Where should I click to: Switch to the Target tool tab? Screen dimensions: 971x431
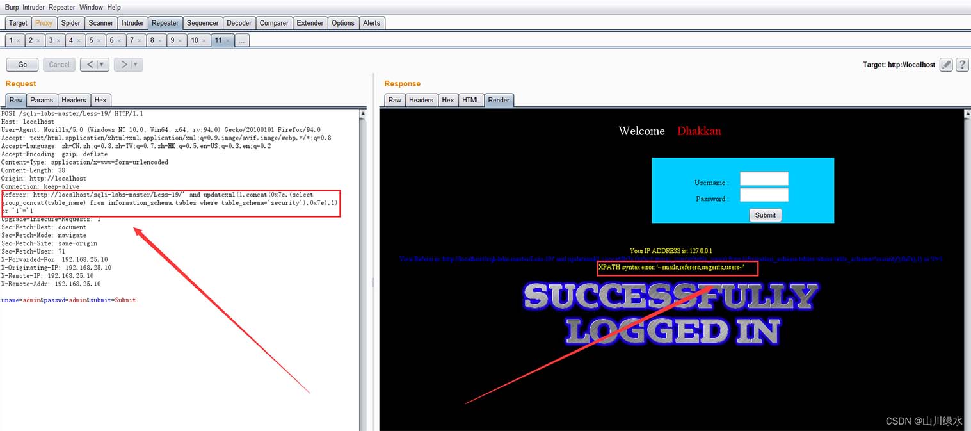18,23
